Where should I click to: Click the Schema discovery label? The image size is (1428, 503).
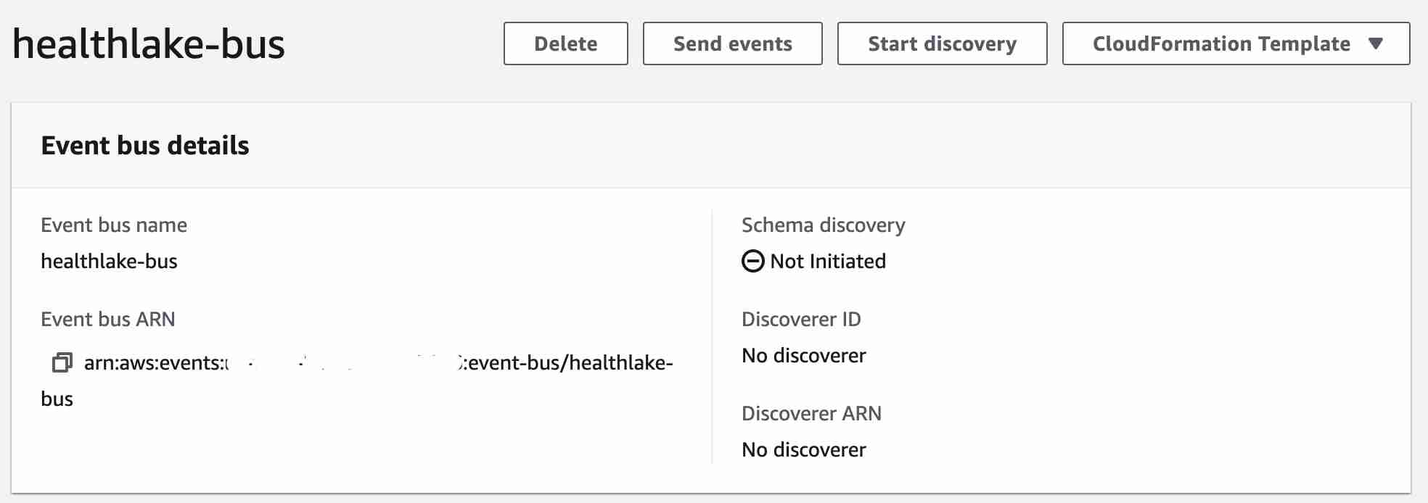(x=823, y=225)
